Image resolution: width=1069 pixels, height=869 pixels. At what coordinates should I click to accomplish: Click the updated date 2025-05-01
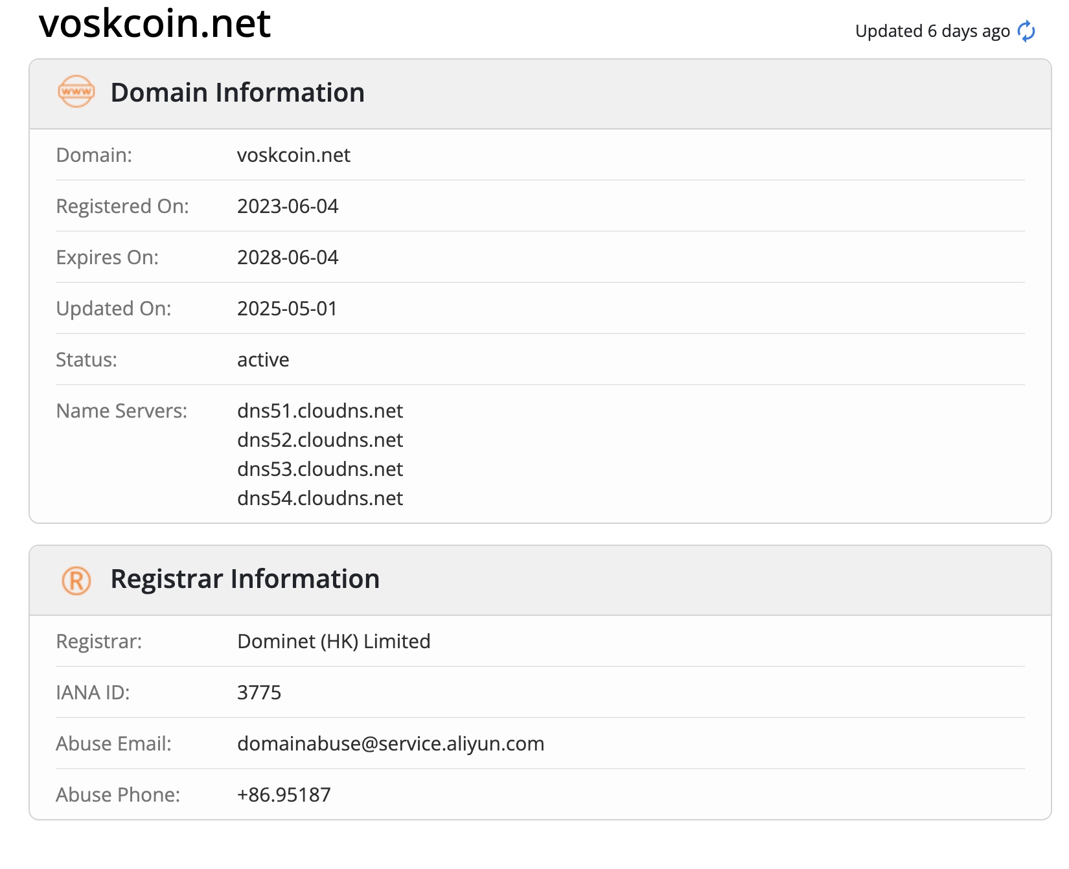tap(287, 309)
